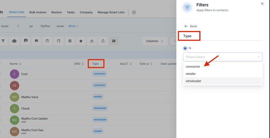Expand the More smart lists dropdown
This screenshot has height=138, width=270.
point(73,26)
